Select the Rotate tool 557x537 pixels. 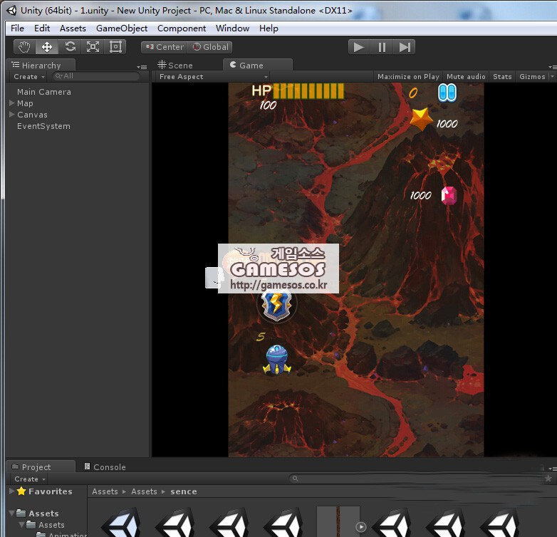(x=70, y=47)
